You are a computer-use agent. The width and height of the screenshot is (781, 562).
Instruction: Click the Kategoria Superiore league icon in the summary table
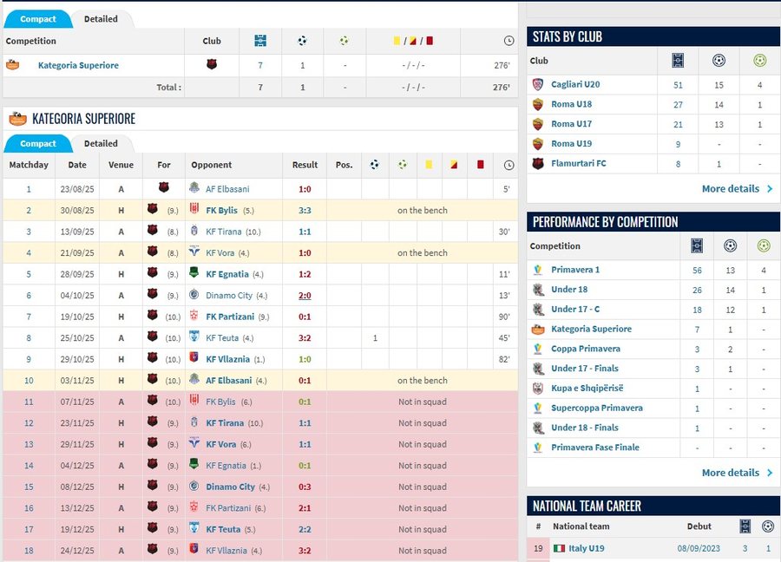(13, 65)
